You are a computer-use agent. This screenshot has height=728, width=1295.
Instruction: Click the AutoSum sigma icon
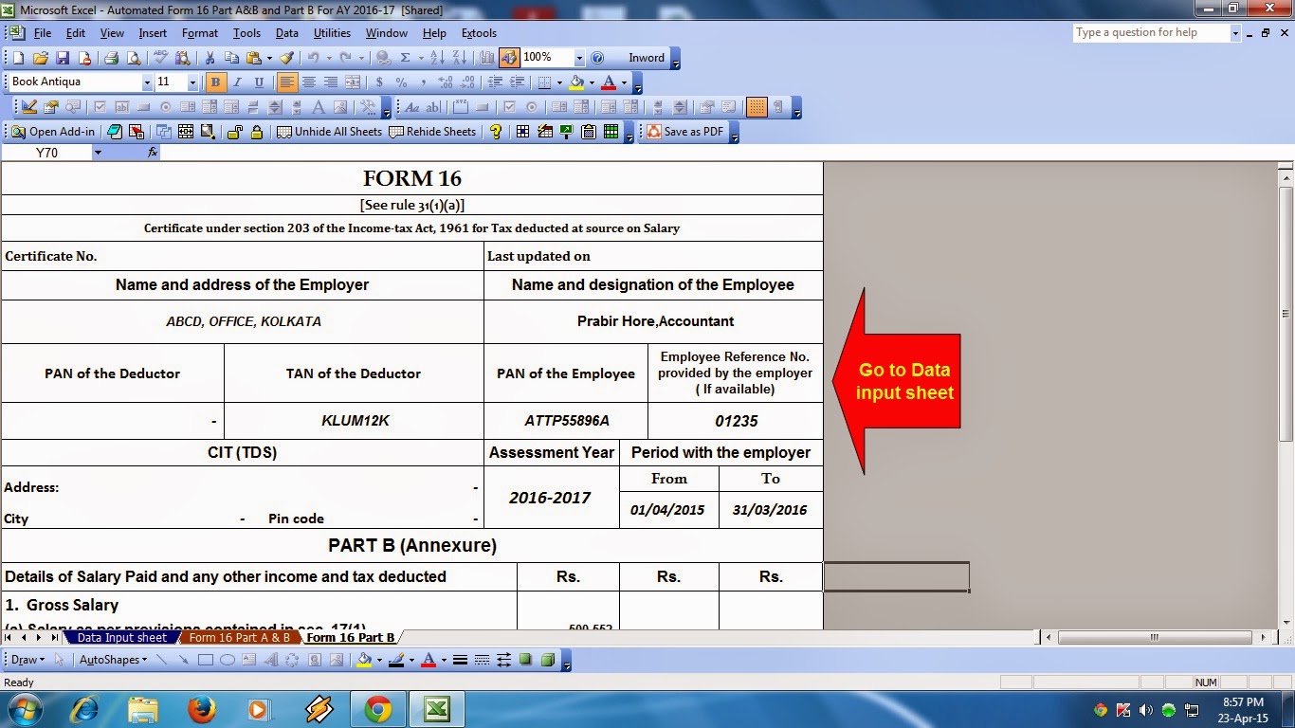[x=406, y=58]
